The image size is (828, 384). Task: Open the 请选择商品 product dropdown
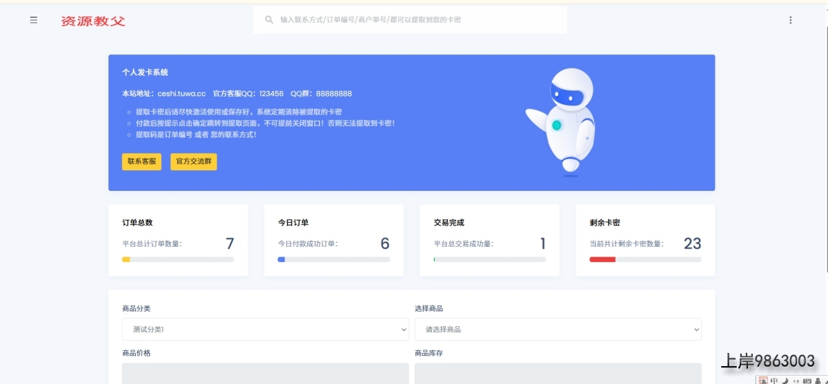558,330
